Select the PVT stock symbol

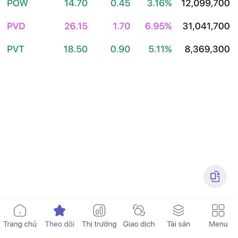click(15, 49)
